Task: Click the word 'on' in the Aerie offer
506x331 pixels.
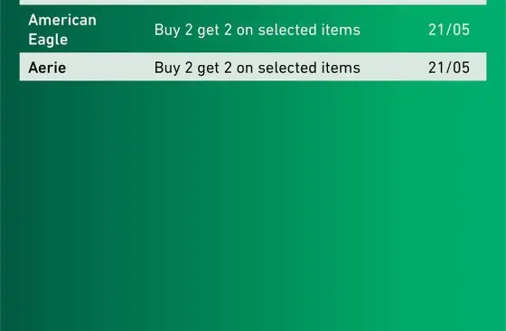Action: point(245,69)
